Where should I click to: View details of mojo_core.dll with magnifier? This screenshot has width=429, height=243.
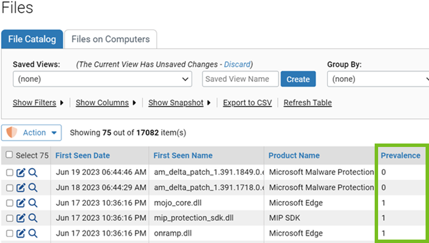click(33, 203)
